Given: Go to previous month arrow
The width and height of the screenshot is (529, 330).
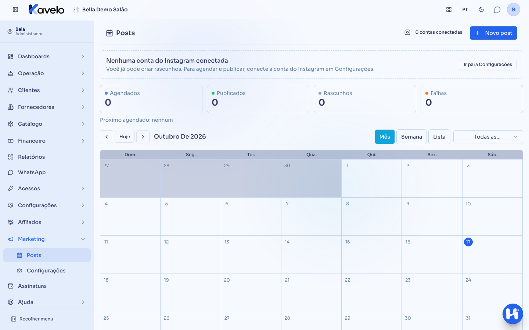Looking at the screenshot, I should pyautogui.click(x=107, y=137).
